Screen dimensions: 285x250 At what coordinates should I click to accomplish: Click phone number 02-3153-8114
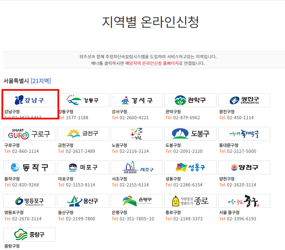80,185
